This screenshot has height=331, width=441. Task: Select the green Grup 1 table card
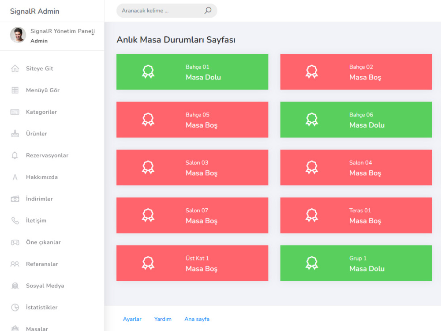coord(356,263)
